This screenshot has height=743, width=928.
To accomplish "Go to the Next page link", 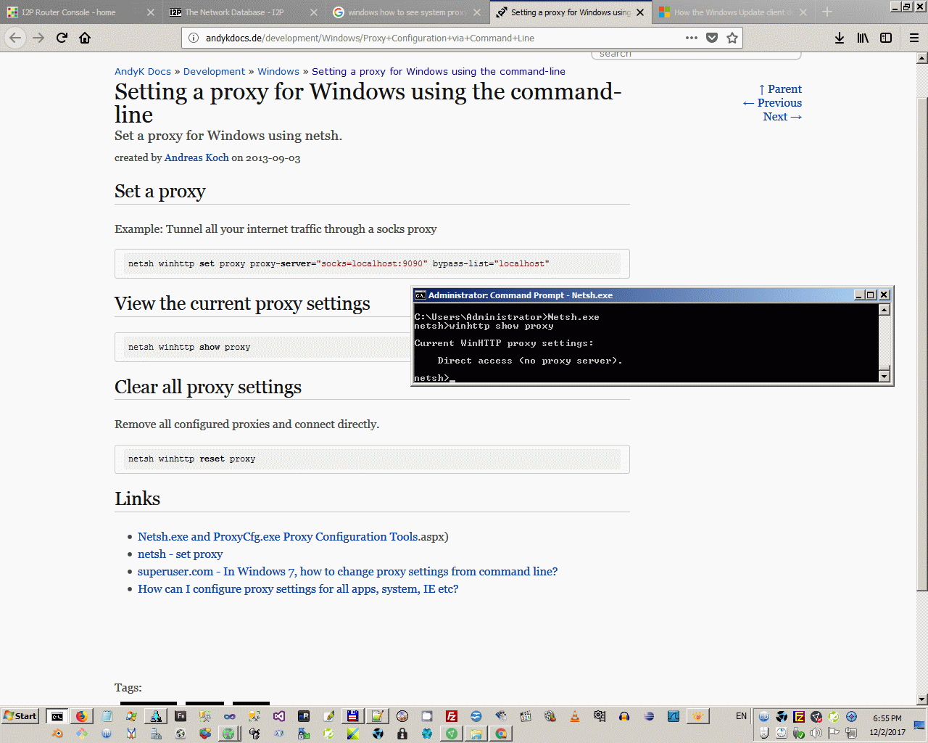I will 782,117.
